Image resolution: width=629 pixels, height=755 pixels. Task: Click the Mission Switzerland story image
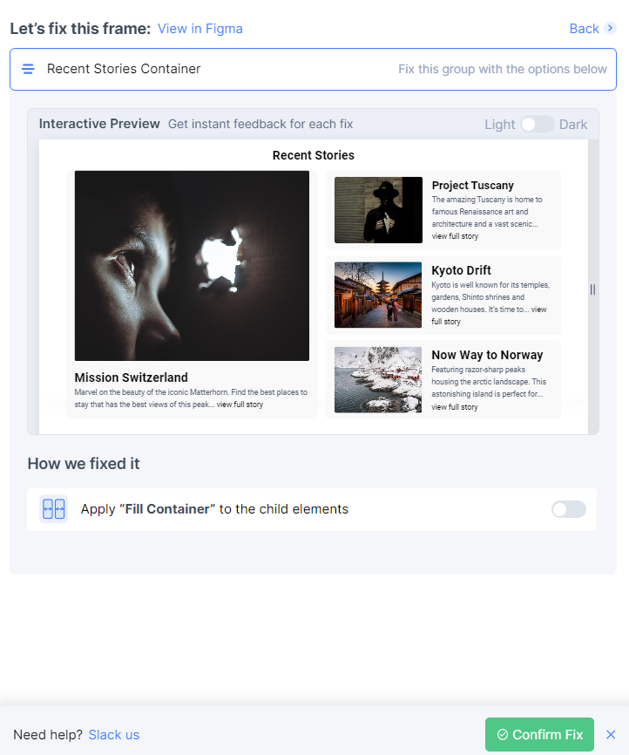click(x=192, y=266)
